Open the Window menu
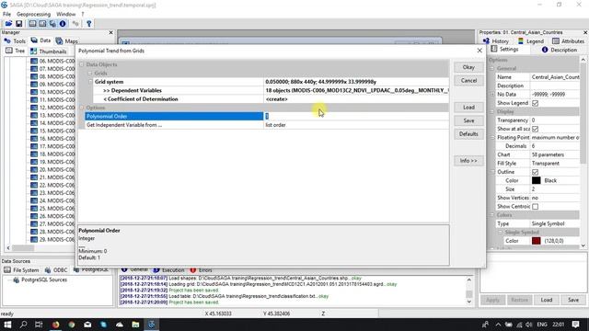 65,14
